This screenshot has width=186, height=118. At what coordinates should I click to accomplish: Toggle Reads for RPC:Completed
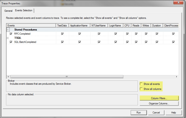point(136,34)
